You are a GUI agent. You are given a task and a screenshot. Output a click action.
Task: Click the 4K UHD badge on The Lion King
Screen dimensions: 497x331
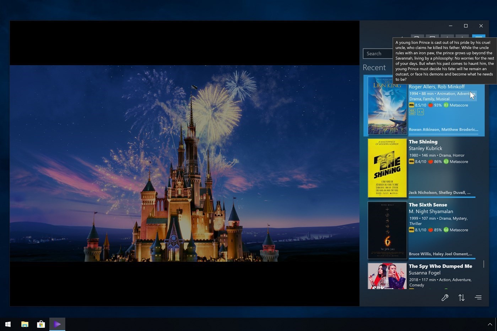pyautogui.click(x=412, y=112)
